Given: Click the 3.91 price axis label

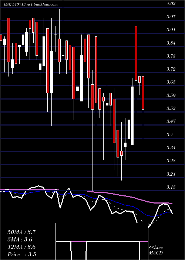Looking at the screenshot, I should [171, 30].
